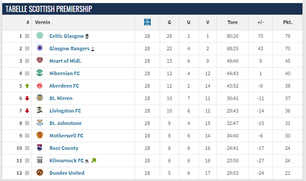Open the St. Johnstone team link
Image resolution: width=306 pixels, height=181 pixels.
65,123
